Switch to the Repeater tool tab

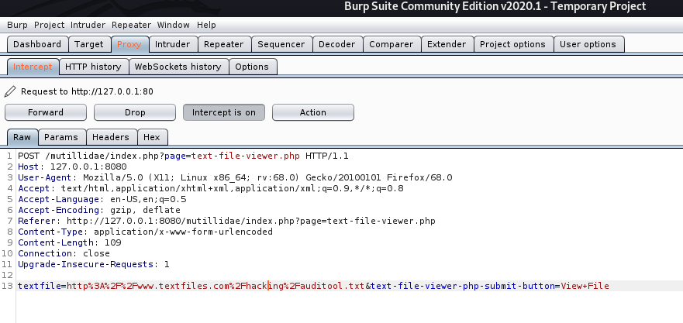224,44
